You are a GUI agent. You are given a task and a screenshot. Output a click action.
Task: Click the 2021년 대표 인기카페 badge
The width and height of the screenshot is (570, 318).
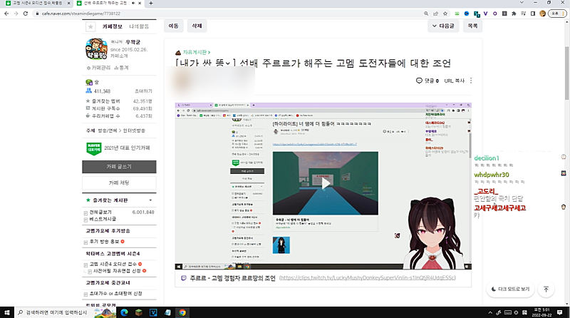[x=118, y=148]
